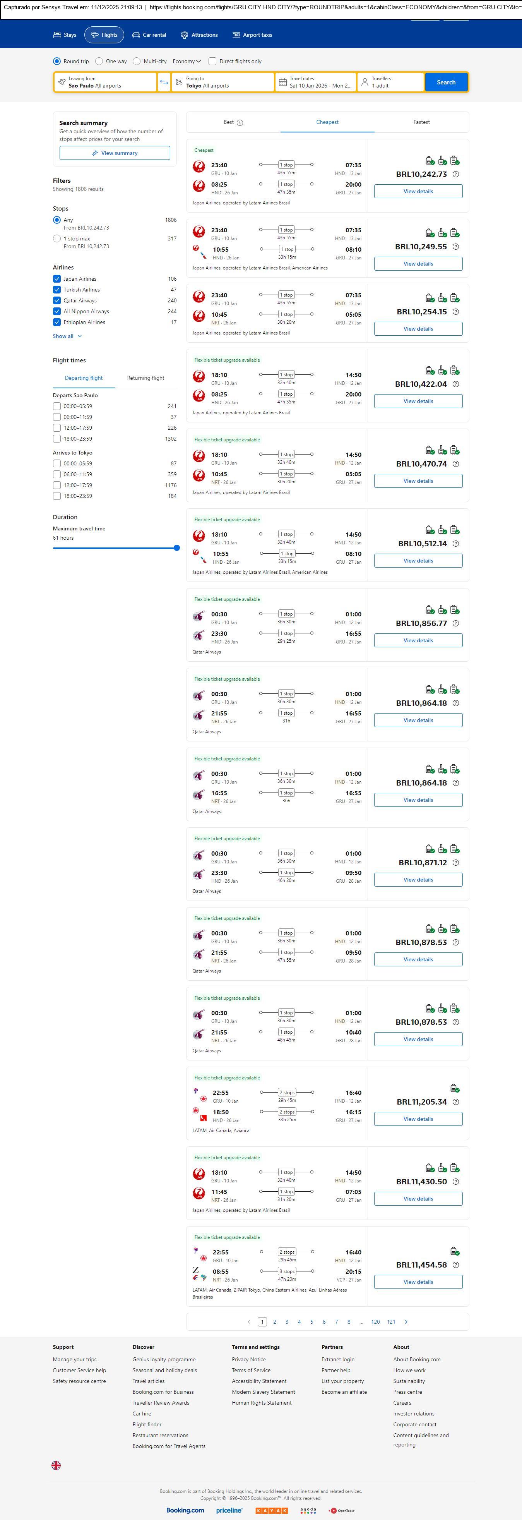
Task: Click the info icon beside the Best tab
Action: coord(240,123)
